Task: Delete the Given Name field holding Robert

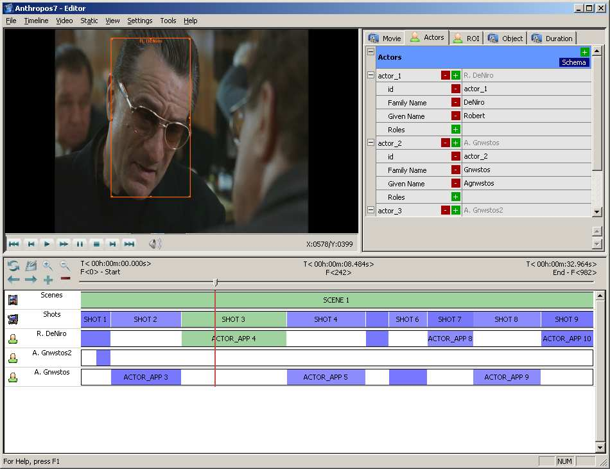Action: [455, 116]
